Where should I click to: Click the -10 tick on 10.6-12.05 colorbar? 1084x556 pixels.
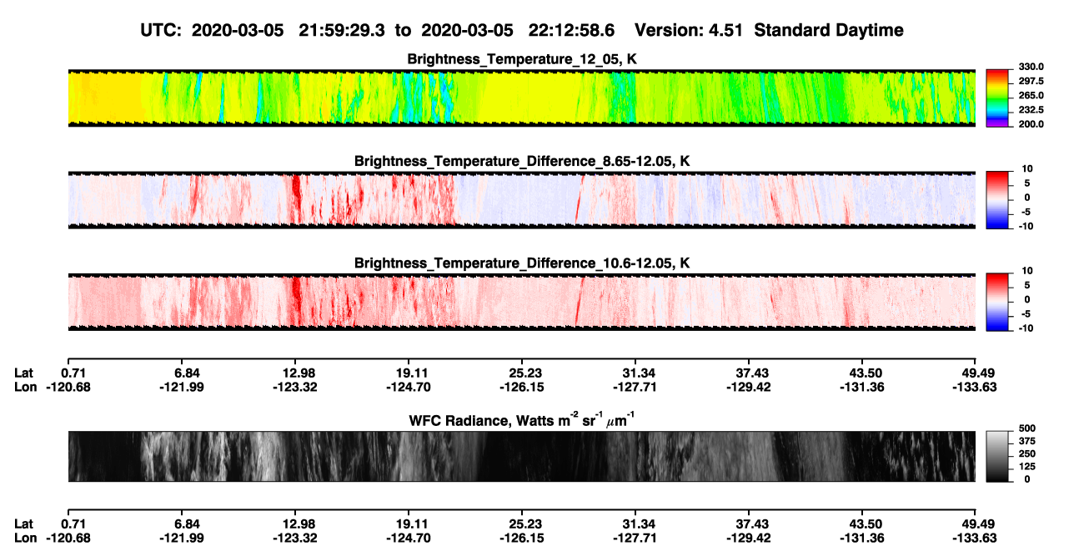pyautogui.click(x=1026, y=328)
